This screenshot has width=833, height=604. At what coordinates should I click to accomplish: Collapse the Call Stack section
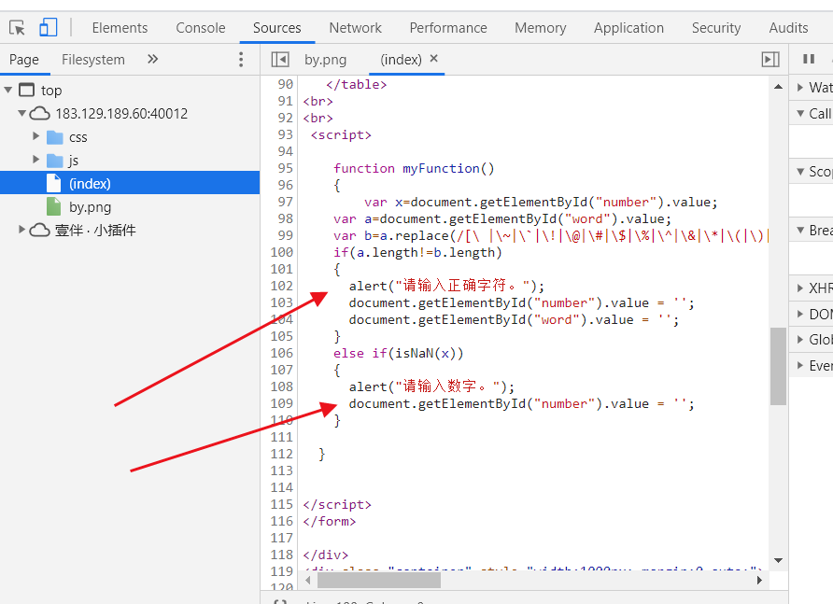point(800,113)
